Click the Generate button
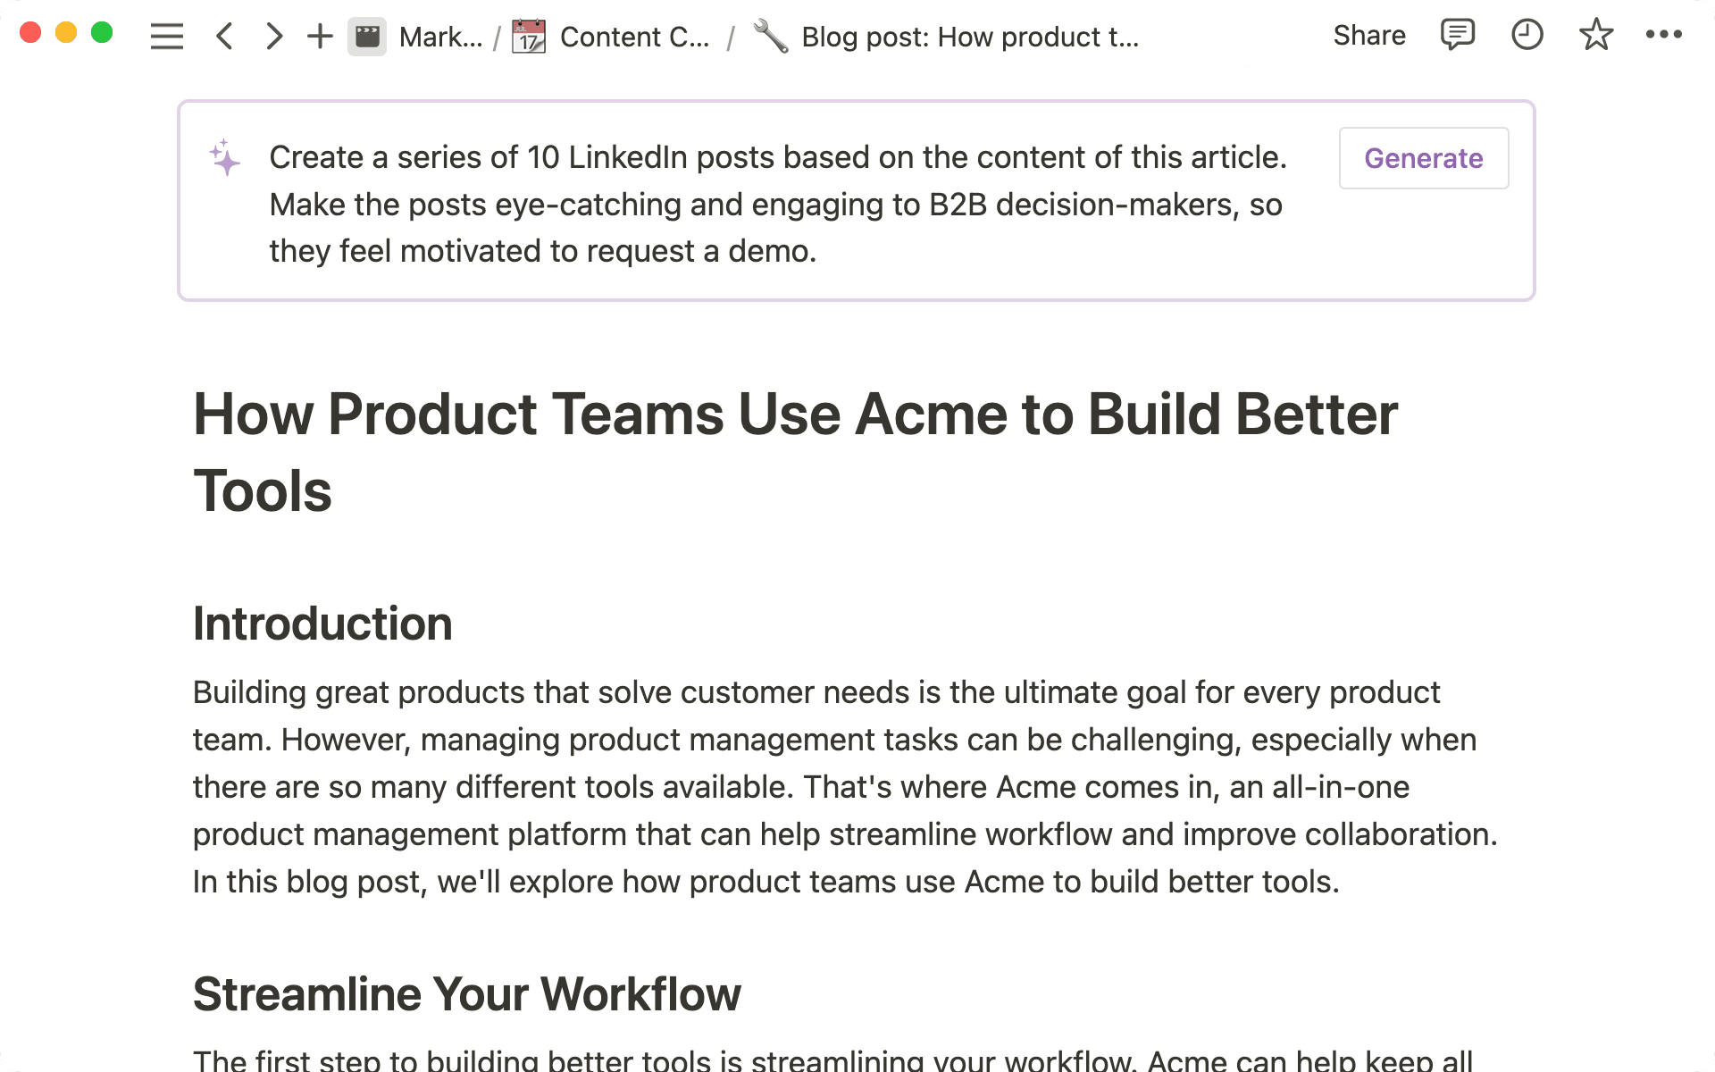The image size is (1715, 1072). click(x=1424, y=158)
